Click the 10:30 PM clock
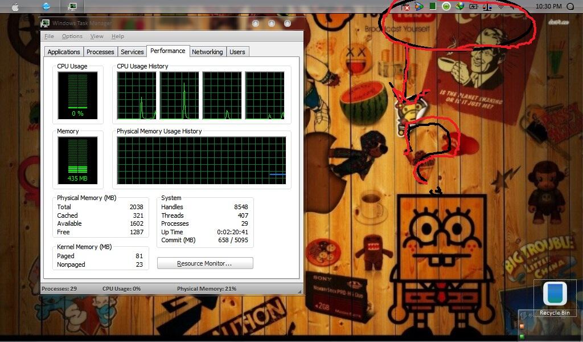 tap(548, 6)
